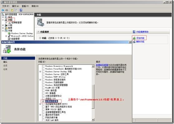Click the gray forward arrow in toolbar

[x=7, y=10]
